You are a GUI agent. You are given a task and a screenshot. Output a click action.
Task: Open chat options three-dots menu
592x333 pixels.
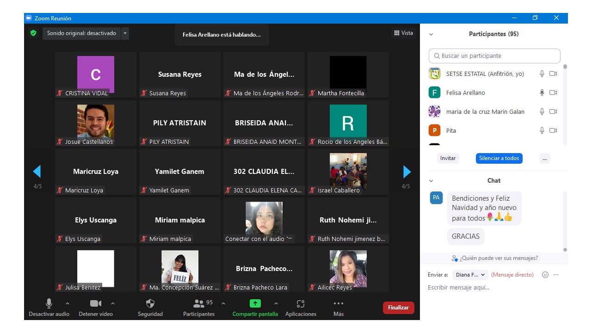(x=556, y=275)
